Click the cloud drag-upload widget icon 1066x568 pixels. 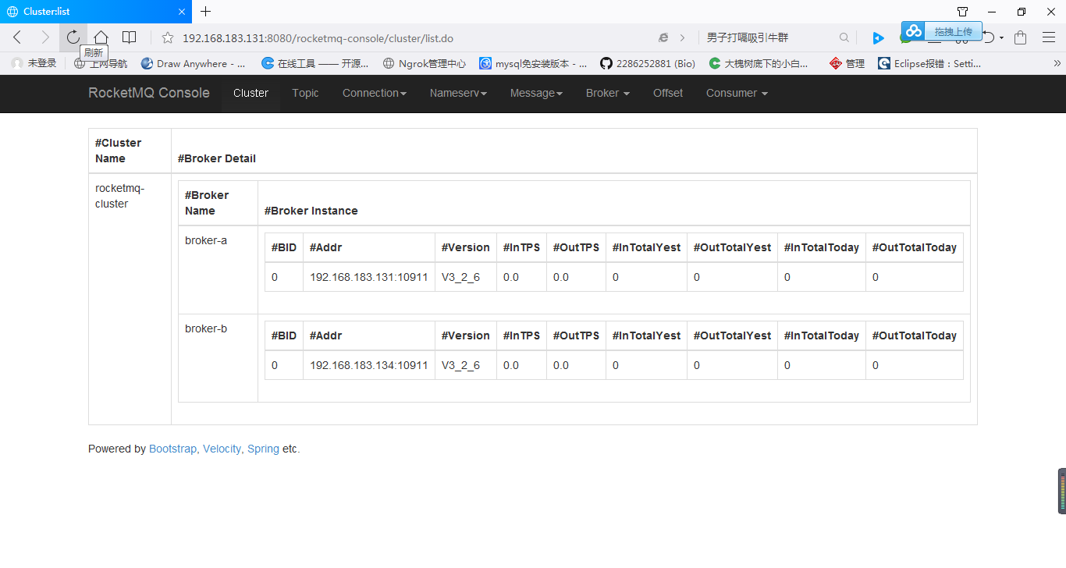point(914,31)
